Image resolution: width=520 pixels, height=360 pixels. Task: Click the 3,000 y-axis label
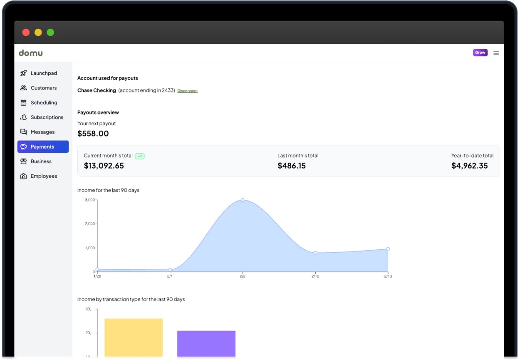pyautogui.click(x=90, y=200)
